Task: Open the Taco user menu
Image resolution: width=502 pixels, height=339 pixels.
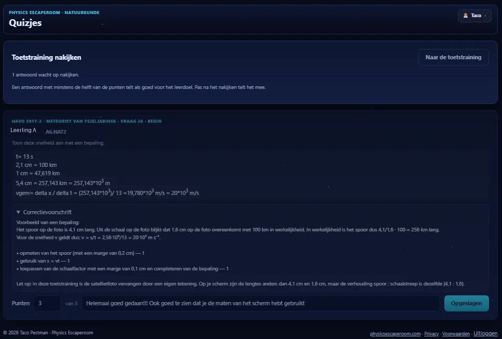Action: tap(474, 16)
